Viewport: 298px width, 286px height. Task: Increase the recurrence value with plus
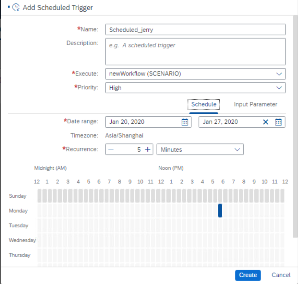point(148,150)
